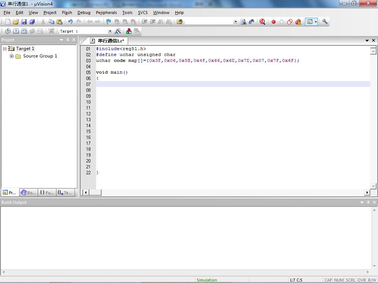Create a new file from the toolbar

click(x=8, y=22)
